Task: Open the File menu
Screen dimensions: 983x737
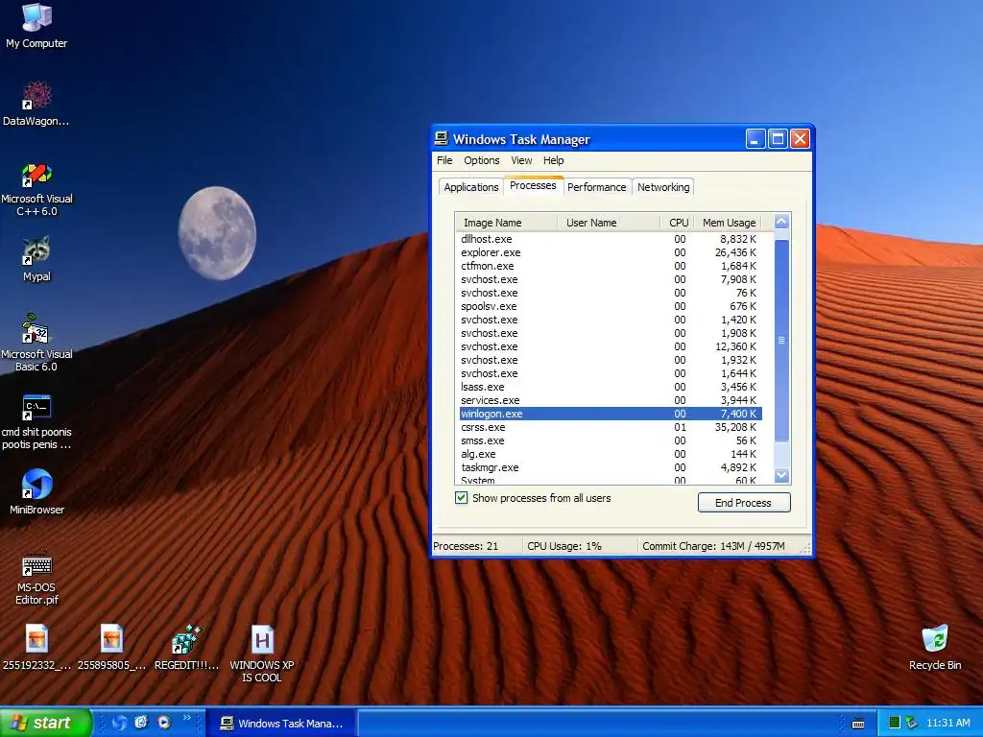Action: tap(444, 160)
